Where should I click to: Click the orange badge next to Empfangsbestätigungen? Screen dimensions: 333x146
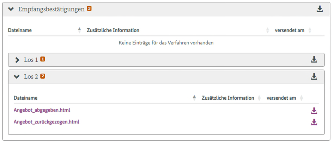89,9
